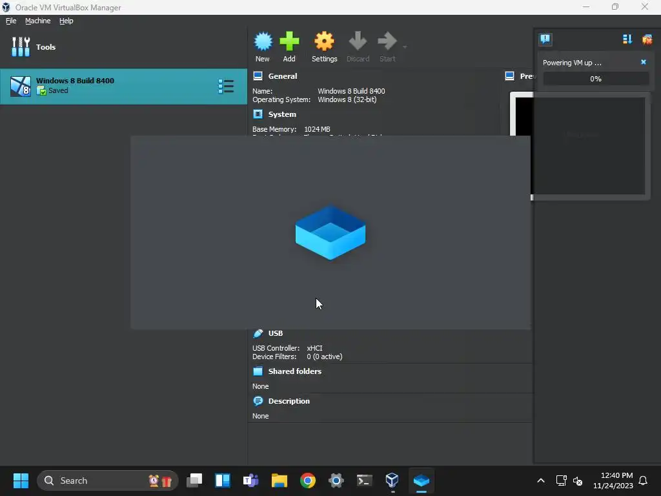Screen dimensions: 661x496
Task: Click the 0 (0 active) device filters value
Action: 325,356
